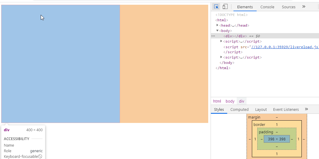This screenshot has height=159, width=319.
Task: Click the closing script tag line
Action: click(233, 52)
